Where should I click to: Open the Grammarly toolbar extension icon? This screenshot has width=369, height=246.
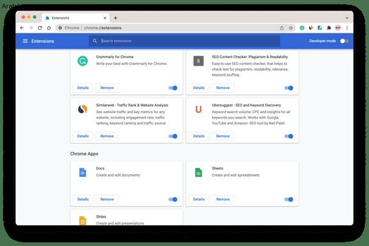(x=302, y=28)
